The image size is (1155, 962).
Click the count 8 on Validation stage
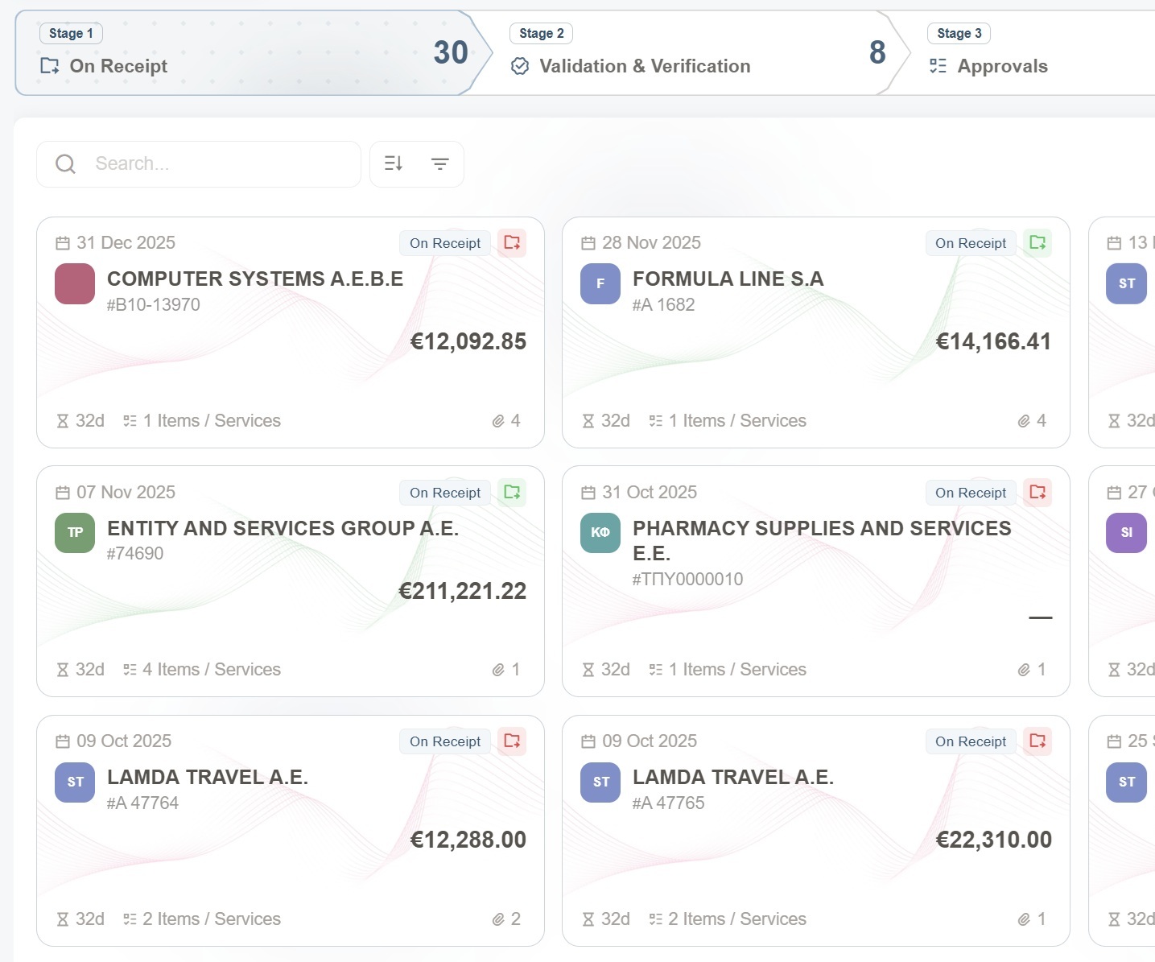point(877,53)
